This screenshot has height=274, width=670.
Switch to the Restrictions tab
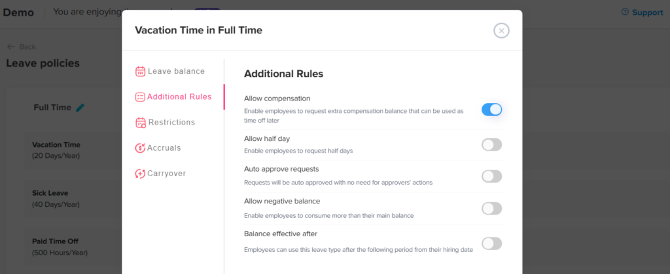(171, 123)
